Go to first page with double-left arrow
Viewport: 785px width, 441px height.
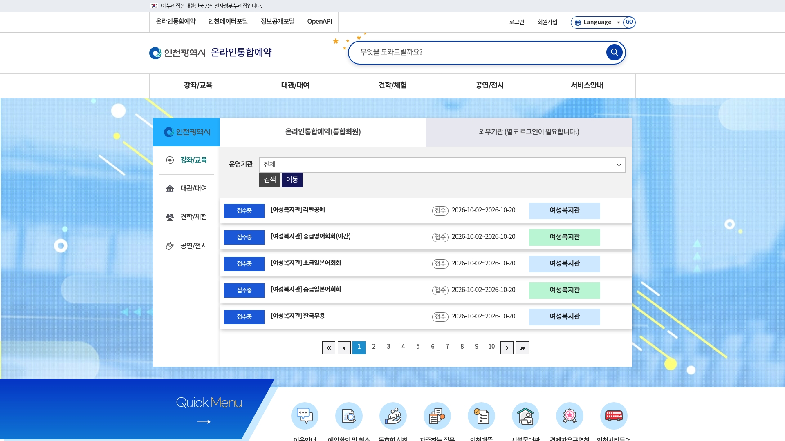pos(329,348)
